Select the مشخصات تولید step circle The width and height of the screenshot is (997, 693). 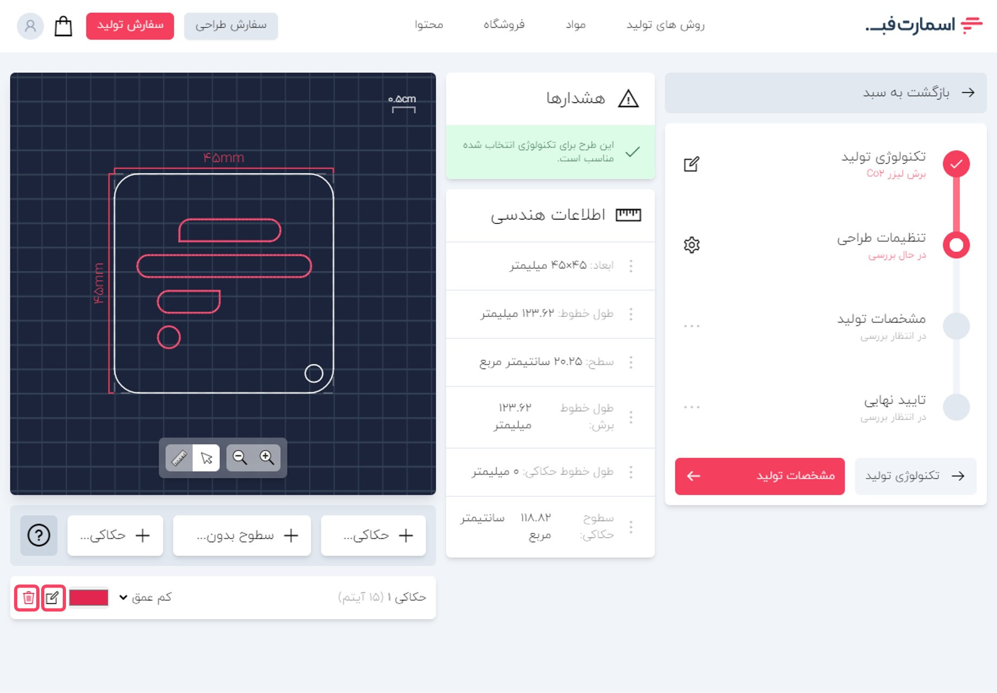click(x=956, y=326)
